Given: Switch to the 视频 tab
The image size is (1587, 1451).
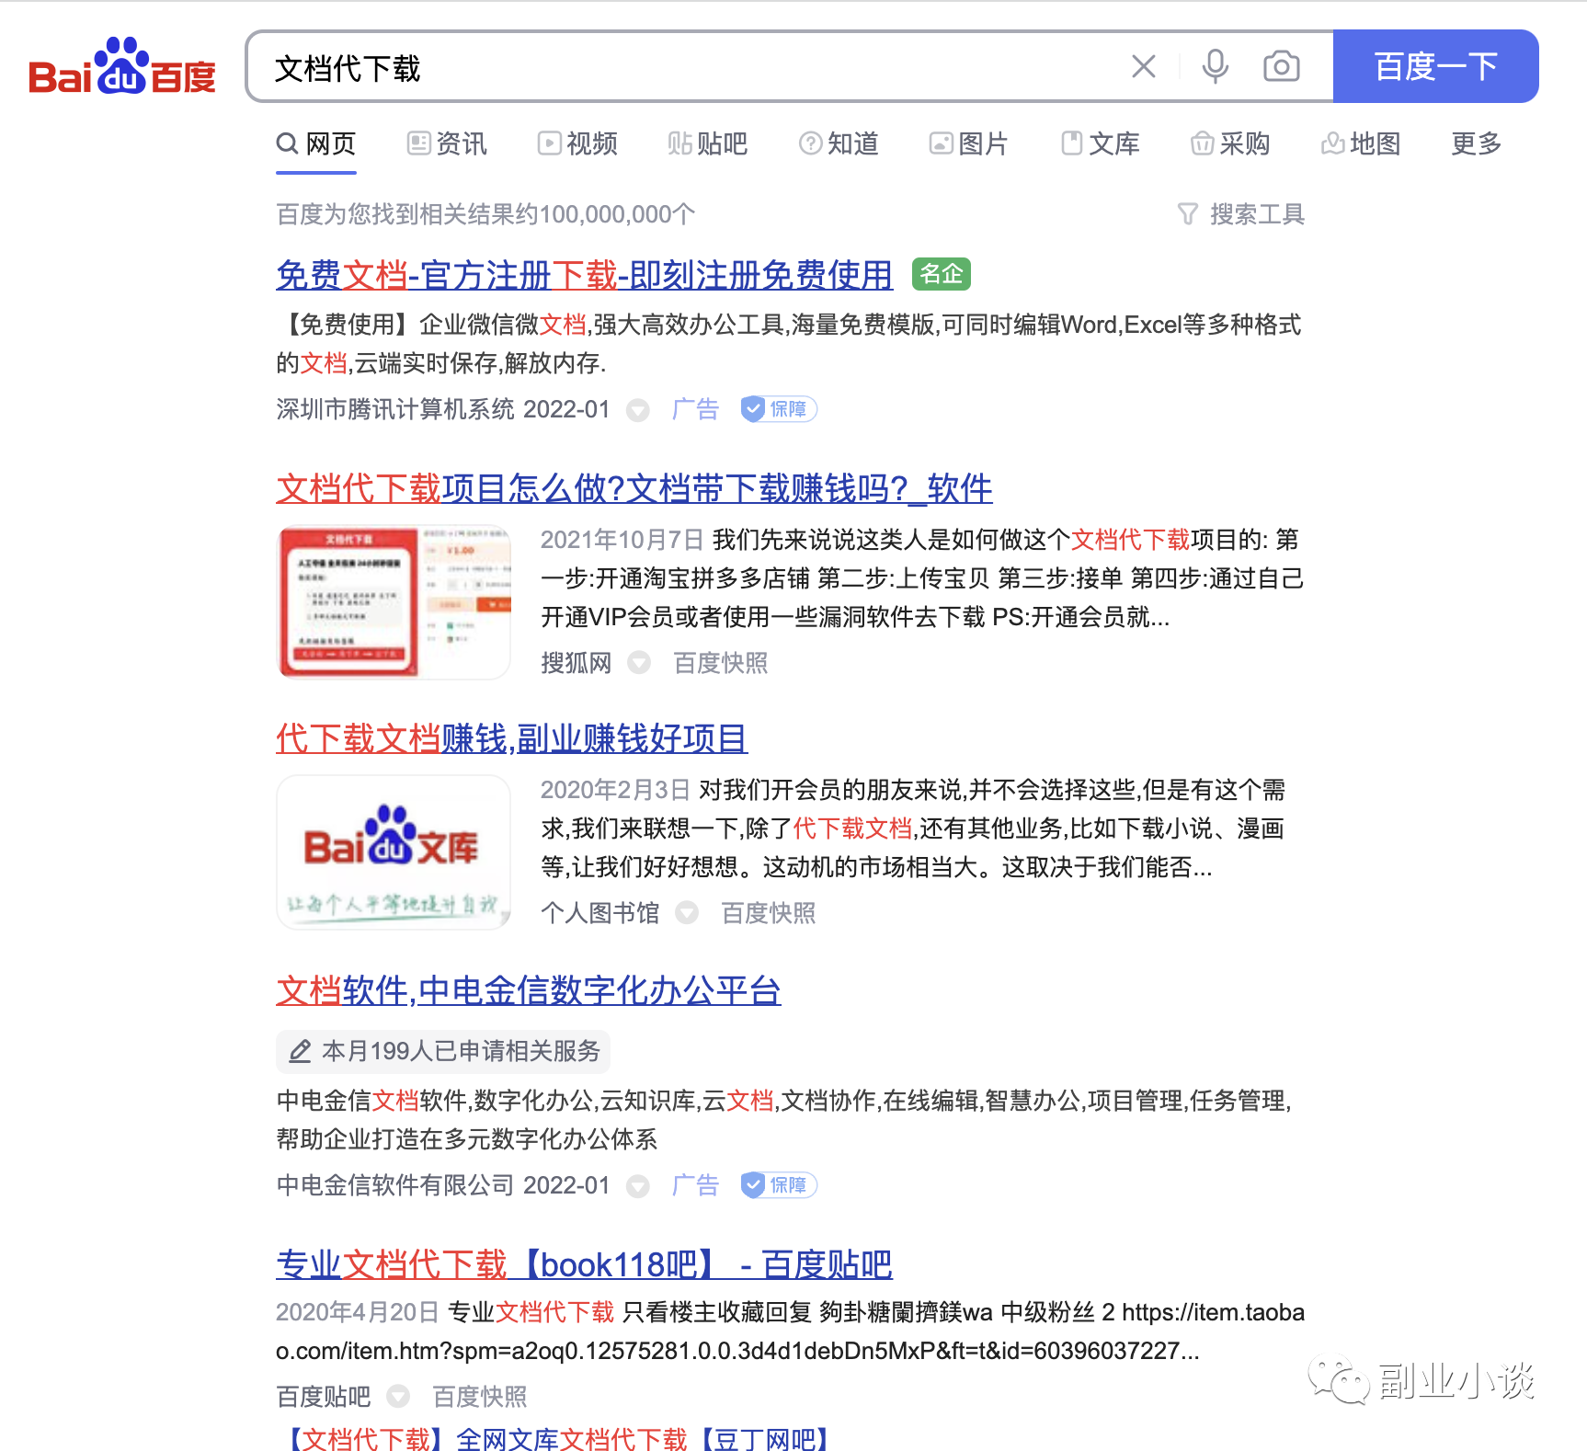Looking at the screenshot, I should pos(577,143).
